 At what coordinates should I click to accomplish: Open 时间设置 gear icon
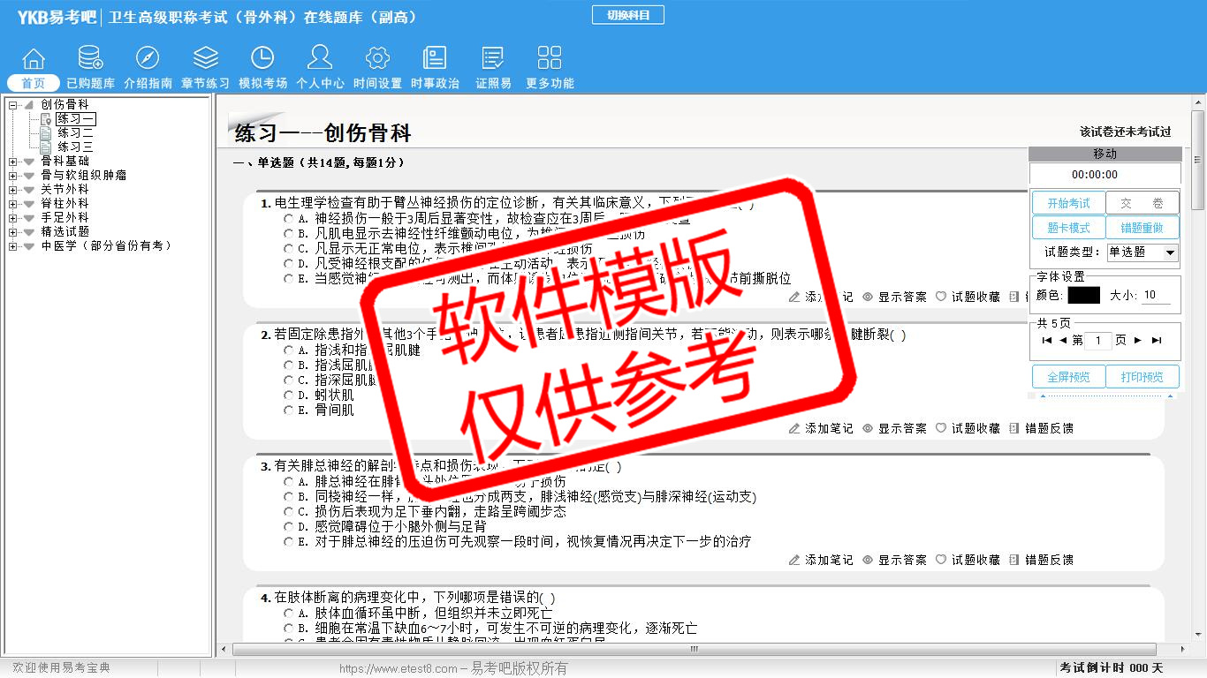(377, 59)
